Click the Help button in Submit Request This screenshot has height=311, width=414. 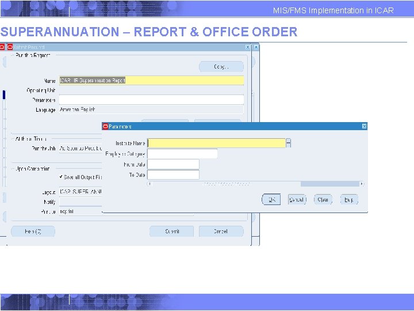coord(33,232)
